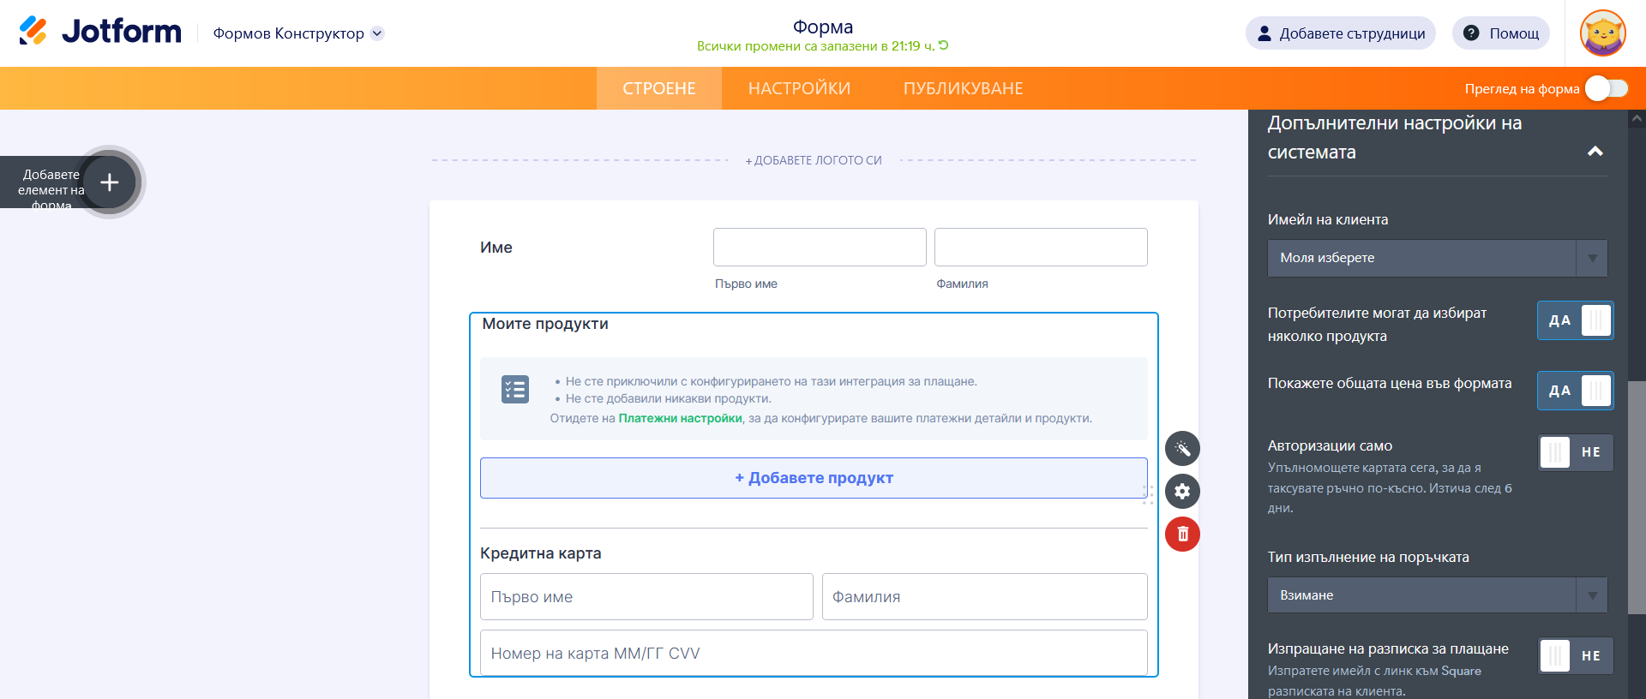Open the order fulfillment type dropdown
This screenshot has height=699, width=1646.
click(x=1437, y=595)
